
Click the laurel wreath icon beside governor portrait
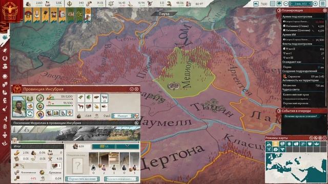30,99
